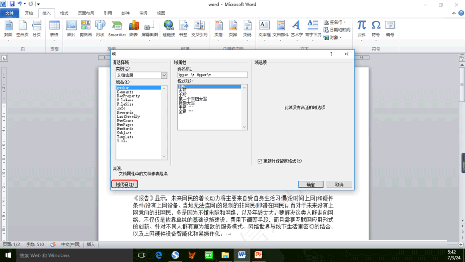Expand the category (类别) dropdown

pos(164,75)
